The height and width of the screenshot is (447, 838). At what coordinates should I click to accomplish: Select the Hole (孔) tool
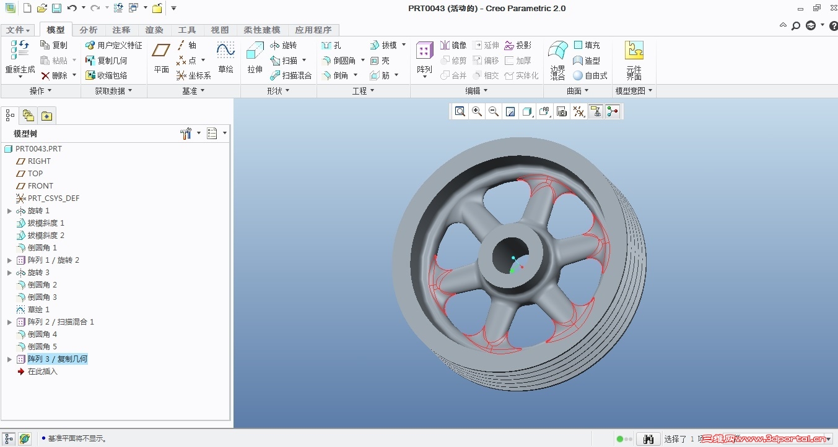tap(331, 45)
